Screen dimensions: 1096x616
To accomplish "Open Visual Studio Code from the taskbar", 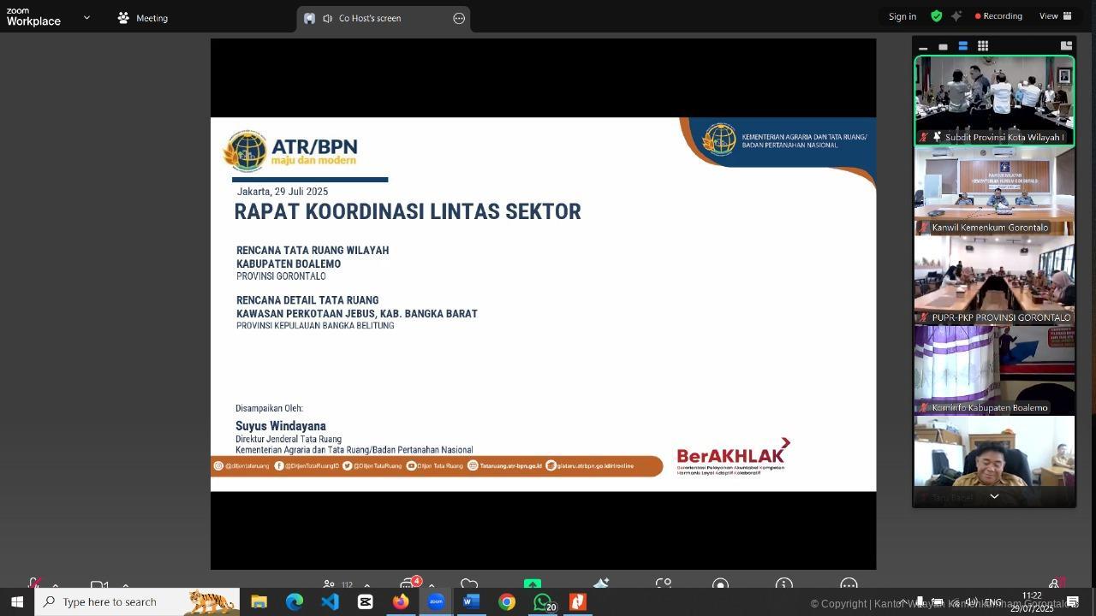I will (x=330, y=602).
